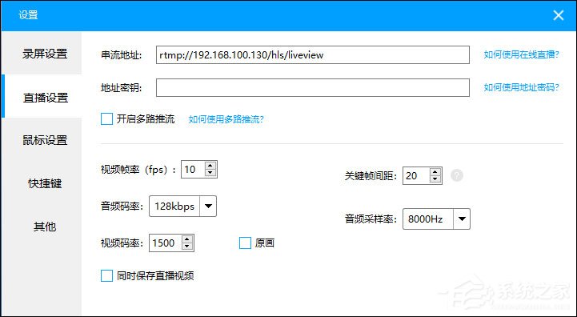Increase 视频码率 with up arrow
Screen dimensions: 577x317
click(x=187, y=239)
